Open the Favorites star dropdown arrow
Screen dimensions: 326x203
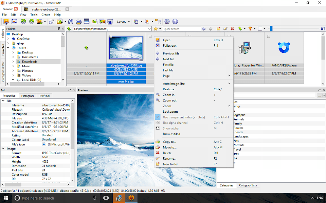160,29
